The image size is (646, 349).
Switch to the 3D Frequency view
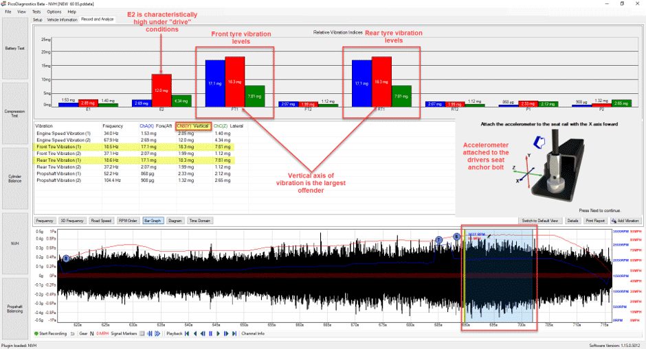tap(72, 221)
